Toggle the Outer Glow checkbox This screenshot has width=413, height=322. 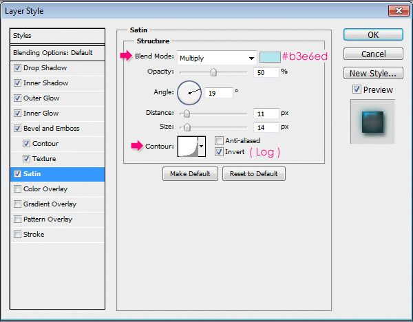(17, 98)
